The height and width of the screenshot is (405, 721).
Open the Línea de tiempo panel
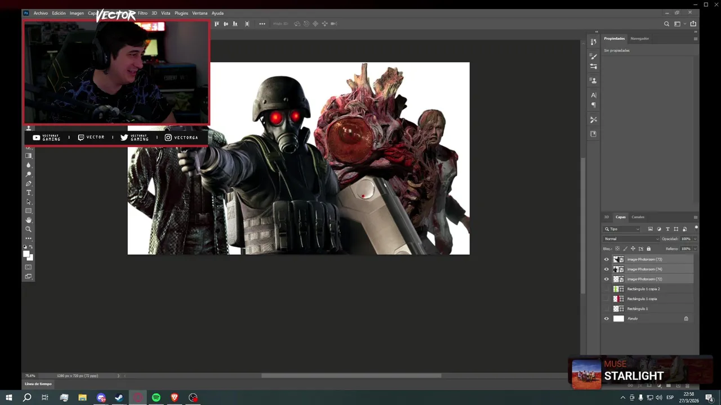click(38, 384)
